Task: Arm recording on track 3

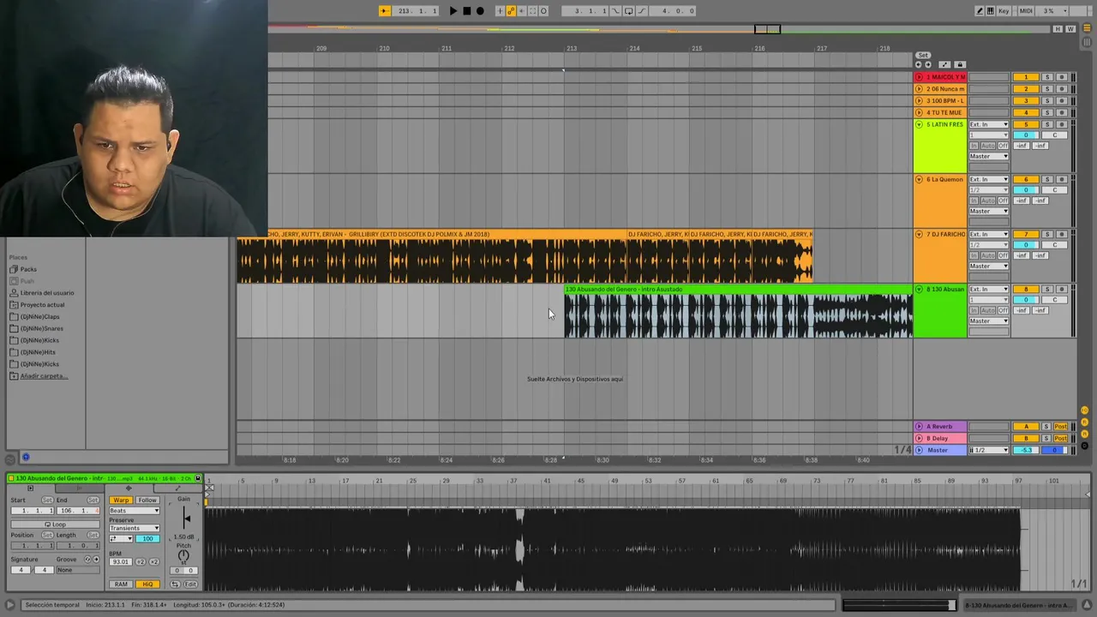Action: click(1062, 100)
